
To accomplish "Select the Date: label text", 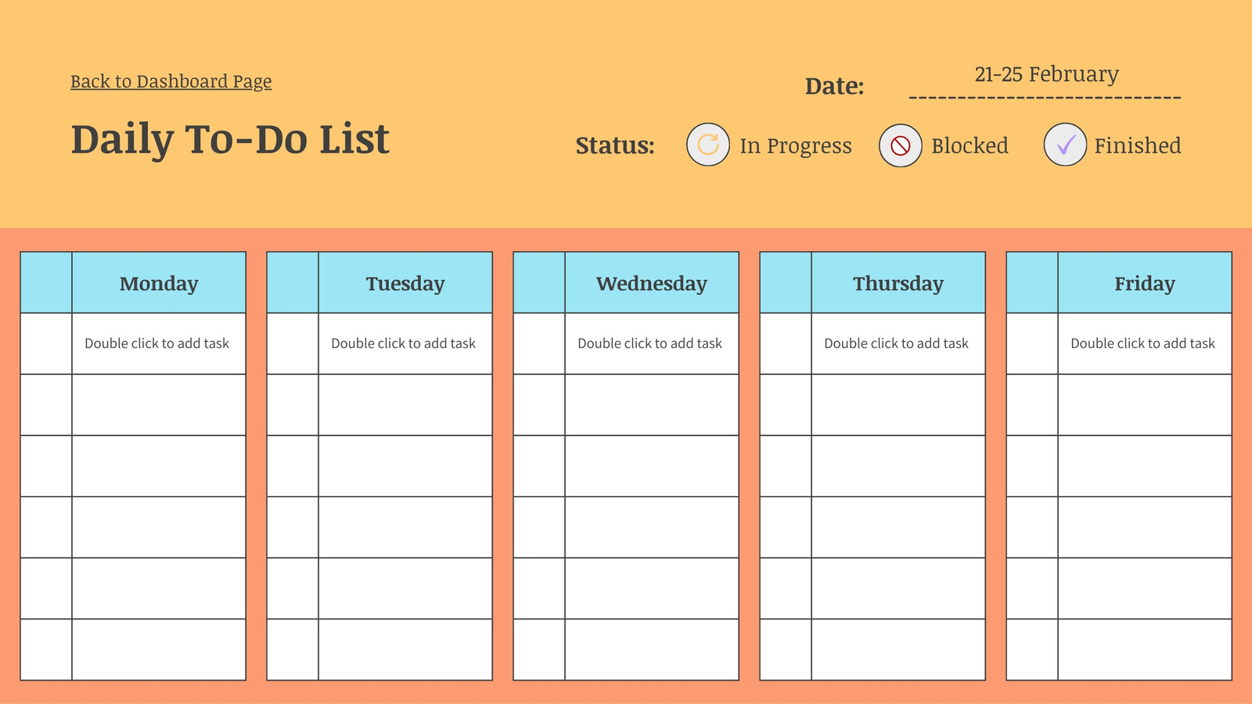I will tap(834, 86).
